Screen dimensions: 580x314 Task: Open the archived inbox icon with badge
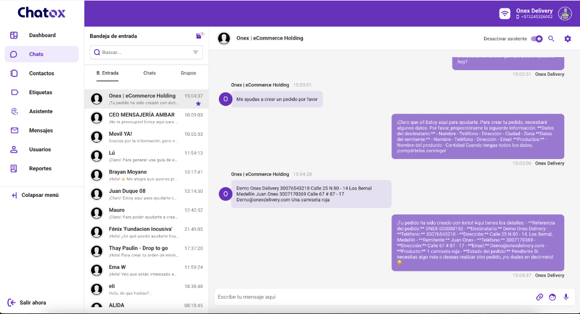coord(199,36)
